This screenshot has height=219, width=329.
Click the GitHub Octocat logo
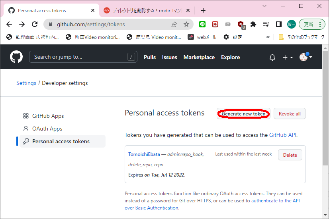click(x=16, y=57)
